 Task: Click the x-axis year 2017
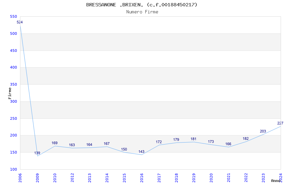point(159,178)
